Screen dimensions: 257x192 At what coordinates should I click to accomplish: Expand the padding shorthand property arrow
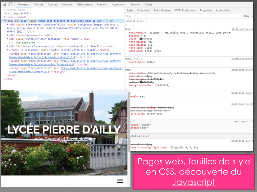(x=142, y=36)
